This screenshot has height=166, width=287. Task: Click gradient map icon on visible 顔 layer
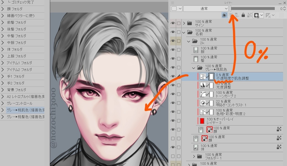[x=210, y=129]
